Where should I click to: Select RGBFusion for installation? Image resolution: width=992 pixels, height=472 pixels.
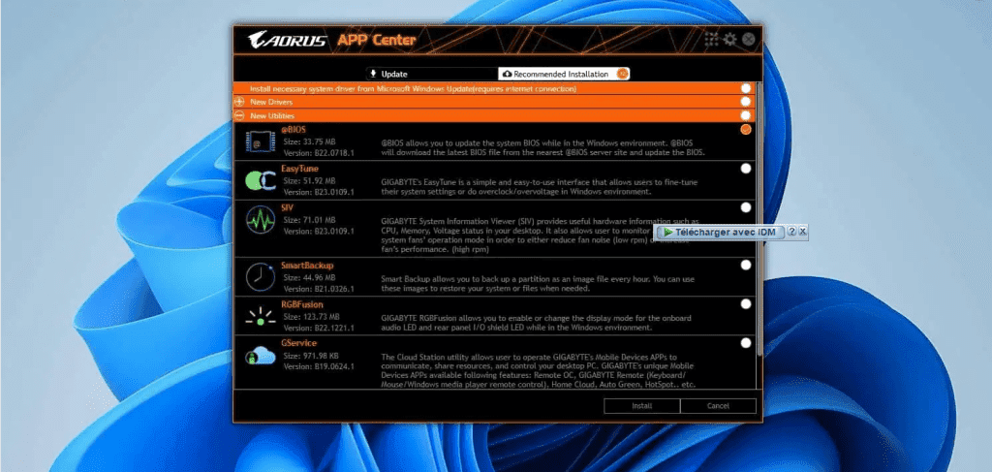click(745, 303)
